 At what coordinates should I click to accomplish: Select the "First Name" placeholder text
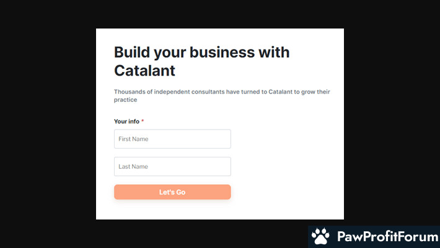click(133, 139)
